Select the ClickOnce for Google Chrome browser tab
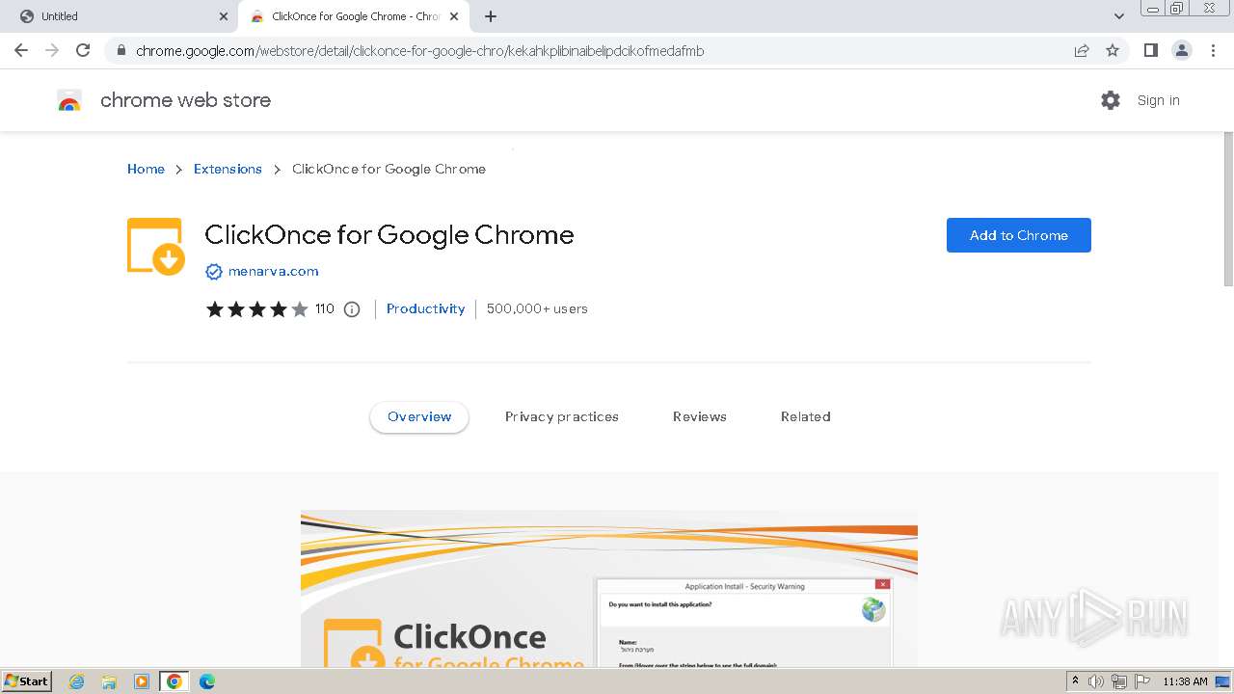This screenshot has height=694, width=1234. tap(353, 16)
